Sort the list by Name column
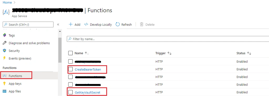Image resolution: width=269 pixels, height=96 pixels. coord(82,53)
